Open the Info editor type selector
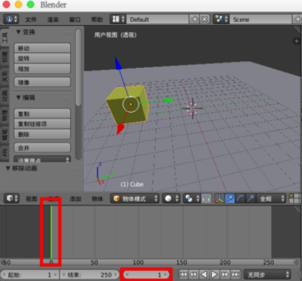Image resolution: width=302 pixels, height=281 pixels. pyautogui.click(x=11, y=19)
